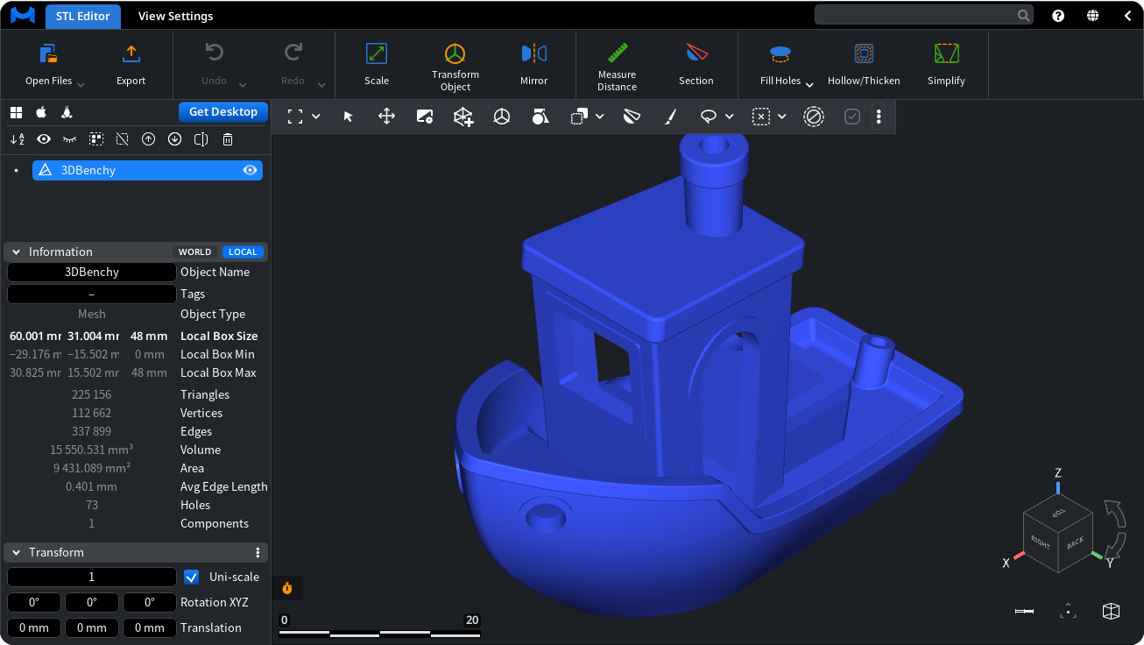
Task: Click the help question mark icon
Action: (1058, 16)
